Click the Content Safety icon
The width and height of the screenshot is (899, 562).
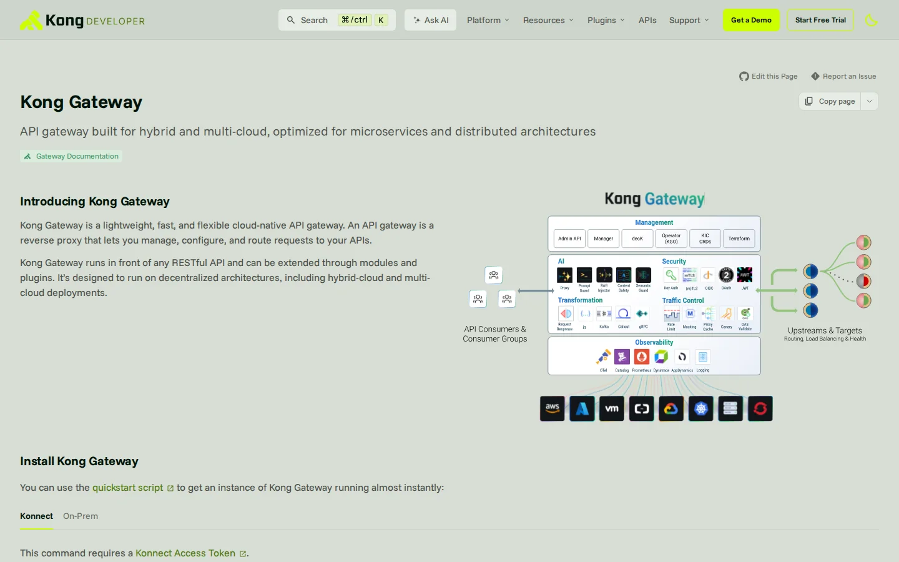(x=624, y=275)
